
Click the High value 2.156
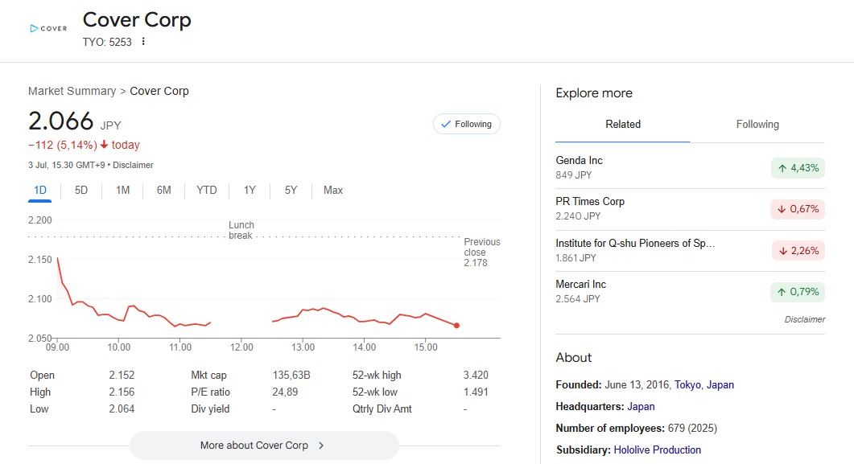tap(122, 392)
